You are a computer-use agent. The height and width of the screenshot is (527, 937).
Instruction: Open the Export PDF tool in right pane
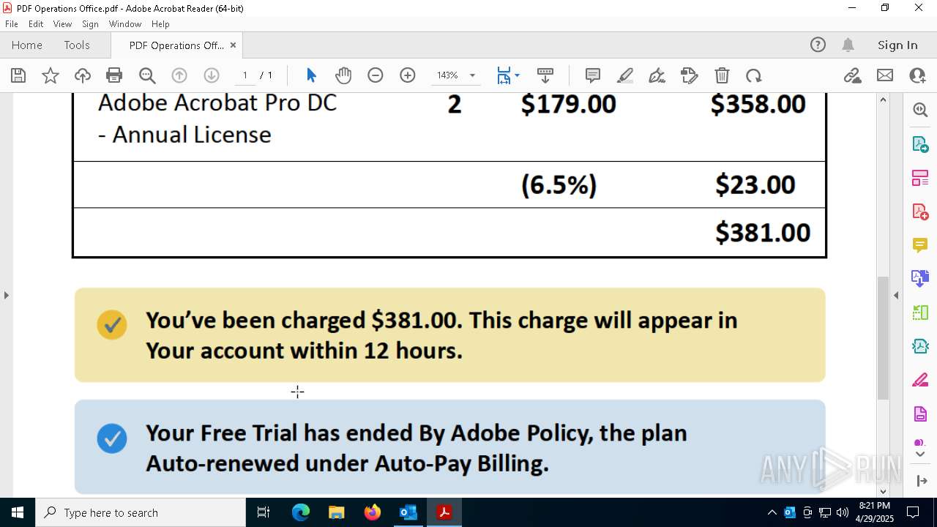[x=920, y=144]
